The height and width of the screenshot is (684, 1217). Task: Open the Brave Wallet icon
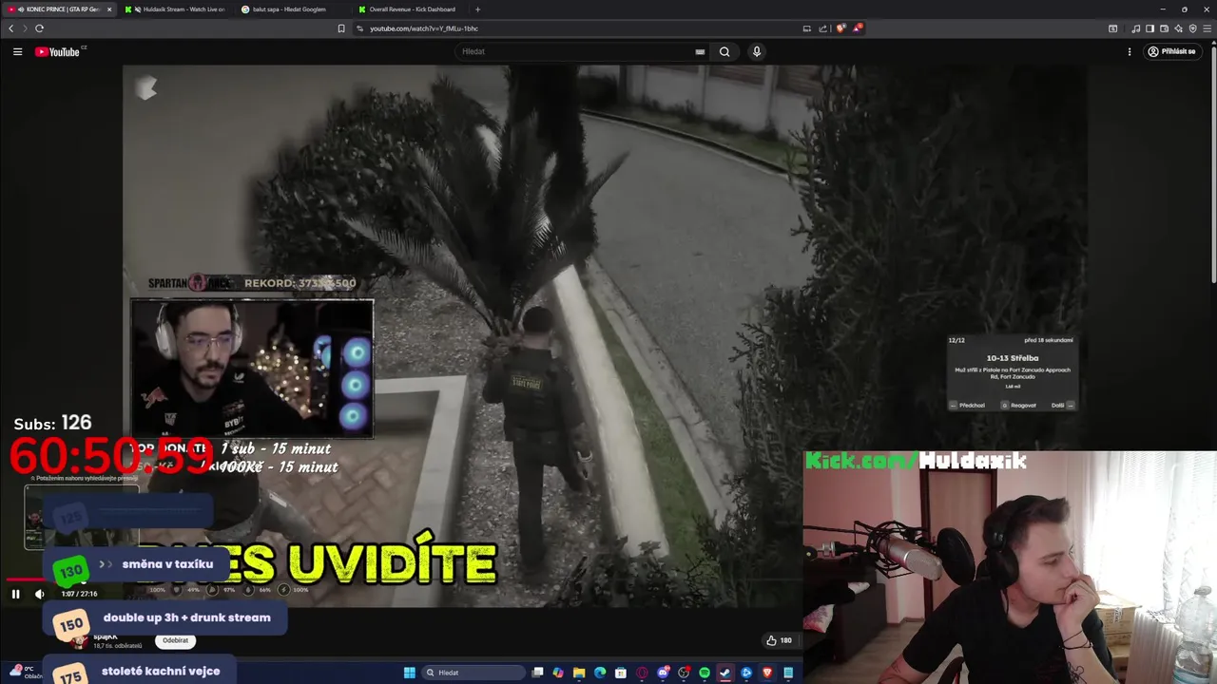[x=1164, y=28]
